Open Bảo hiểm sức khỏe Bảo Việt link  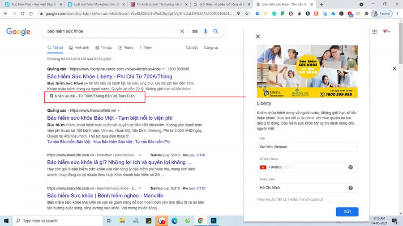coord(110,118)
